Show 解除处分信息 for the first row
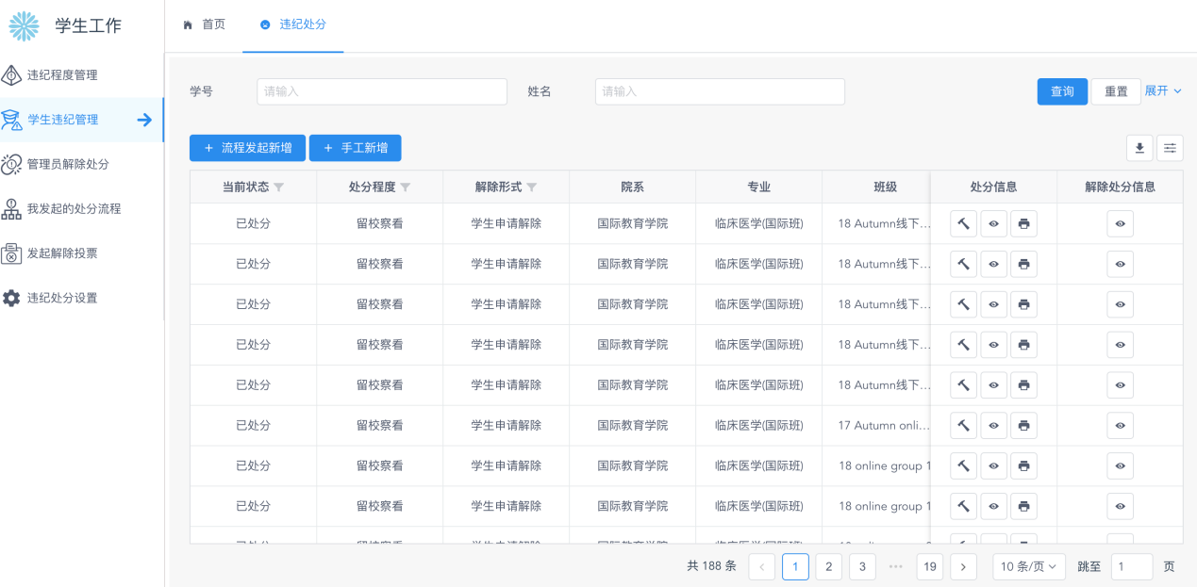 (x=1120, y=223)
